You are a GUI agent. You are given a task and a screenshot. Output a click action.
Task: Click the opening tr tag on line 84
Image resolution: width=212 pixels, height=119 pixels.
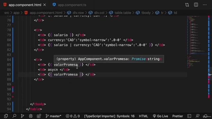point(38,59)
